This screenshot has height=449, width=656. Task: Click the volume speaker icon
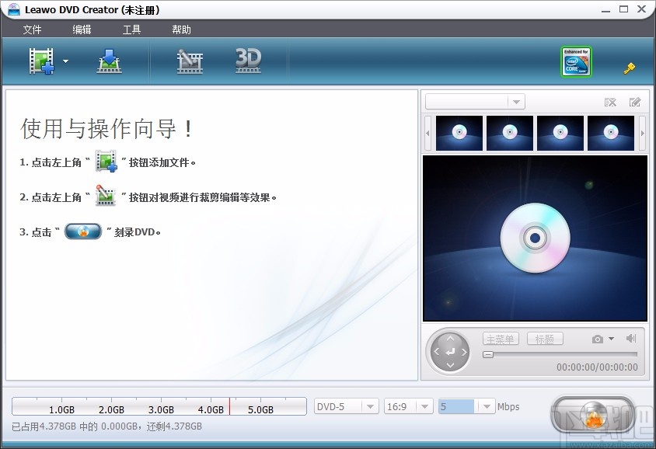[x=631, y=338]
